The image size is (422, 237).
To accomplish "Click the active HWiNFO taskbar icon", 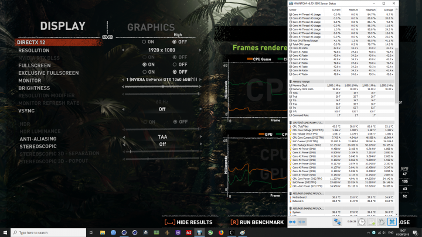I will pyautogui.click(x=199, y=232).
